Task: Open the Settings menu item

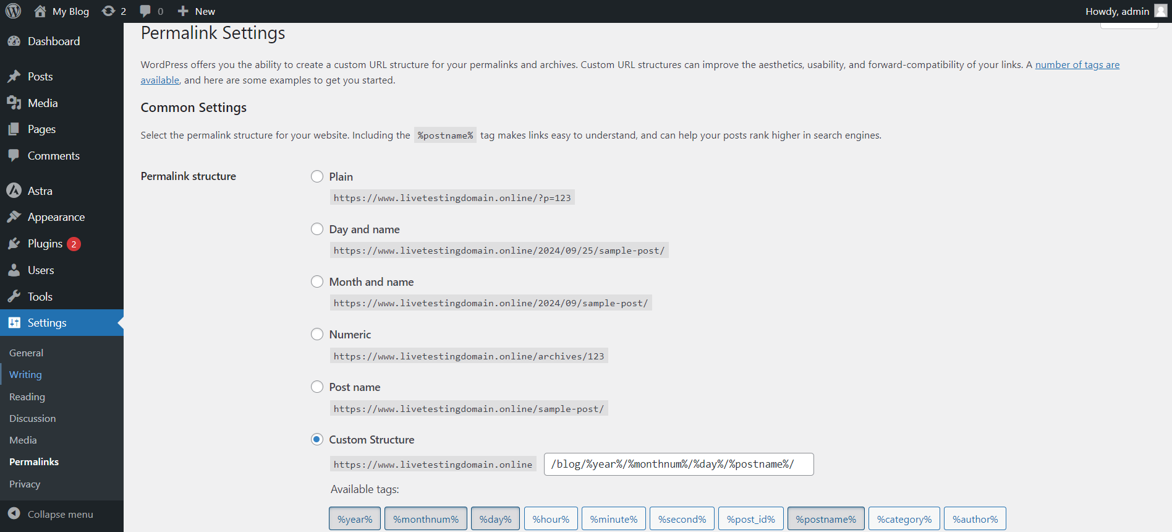Action: click(62, 323)
